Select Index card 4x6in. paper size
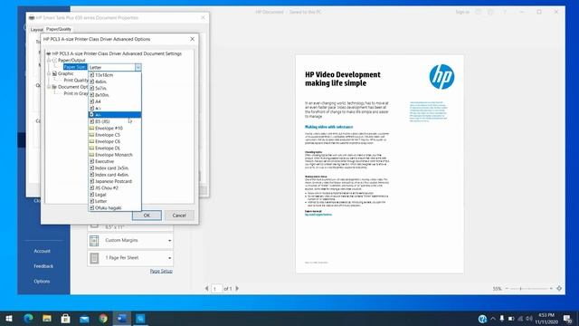This screenshot has width=579, height=326. [x=115, y=175]
